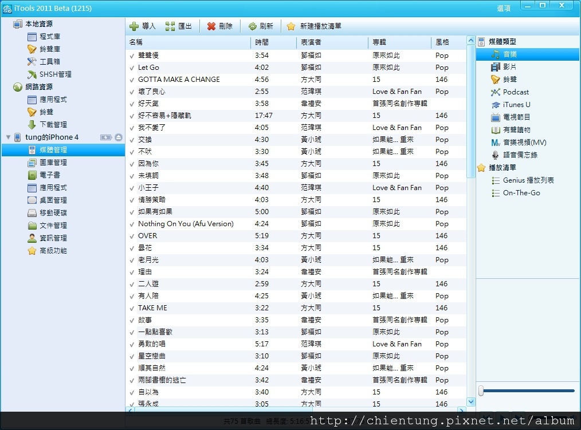Open 應用程式 under the iPhone

pyautogui.click(x=47, y=187)
